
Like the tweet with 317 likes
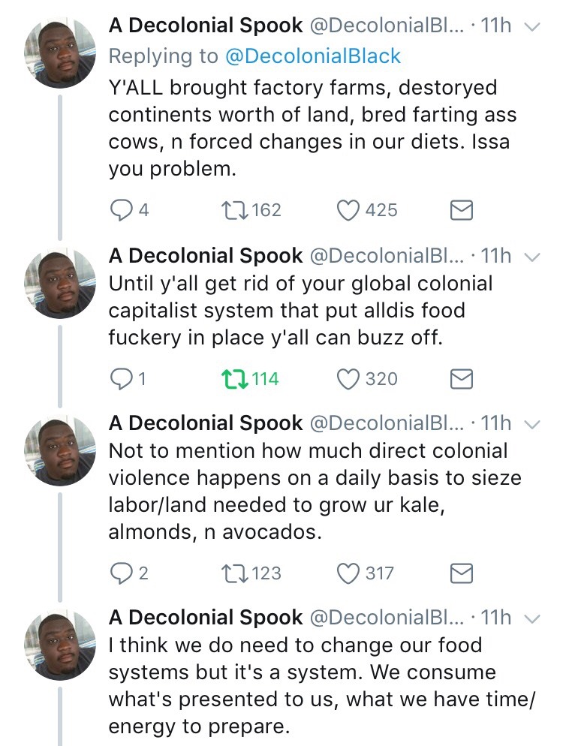348,573
